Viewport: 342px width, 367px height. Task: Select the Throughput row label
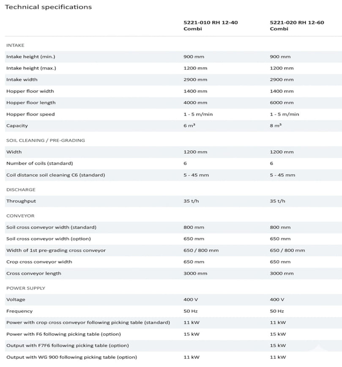click(21, 201)
